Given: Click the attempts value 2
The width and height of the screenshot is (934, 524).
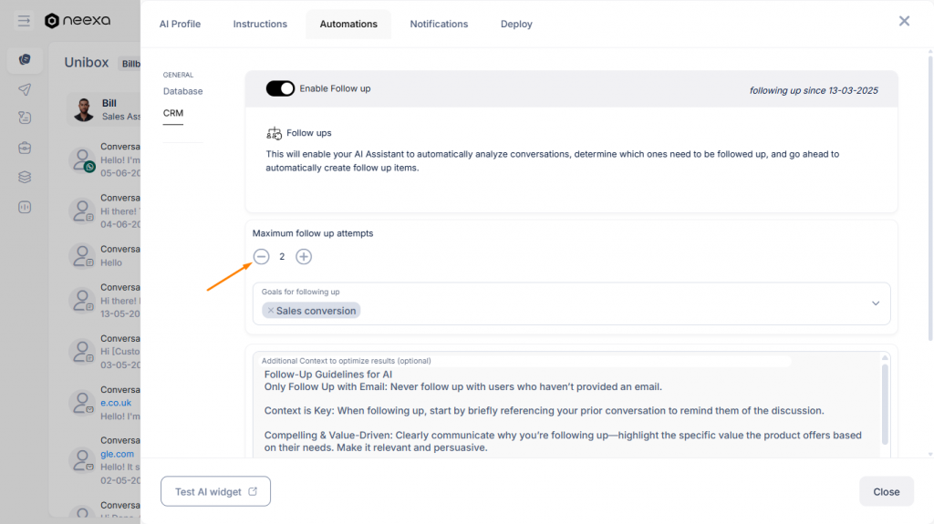Looking at the screenshot, I should click(282, 257).
